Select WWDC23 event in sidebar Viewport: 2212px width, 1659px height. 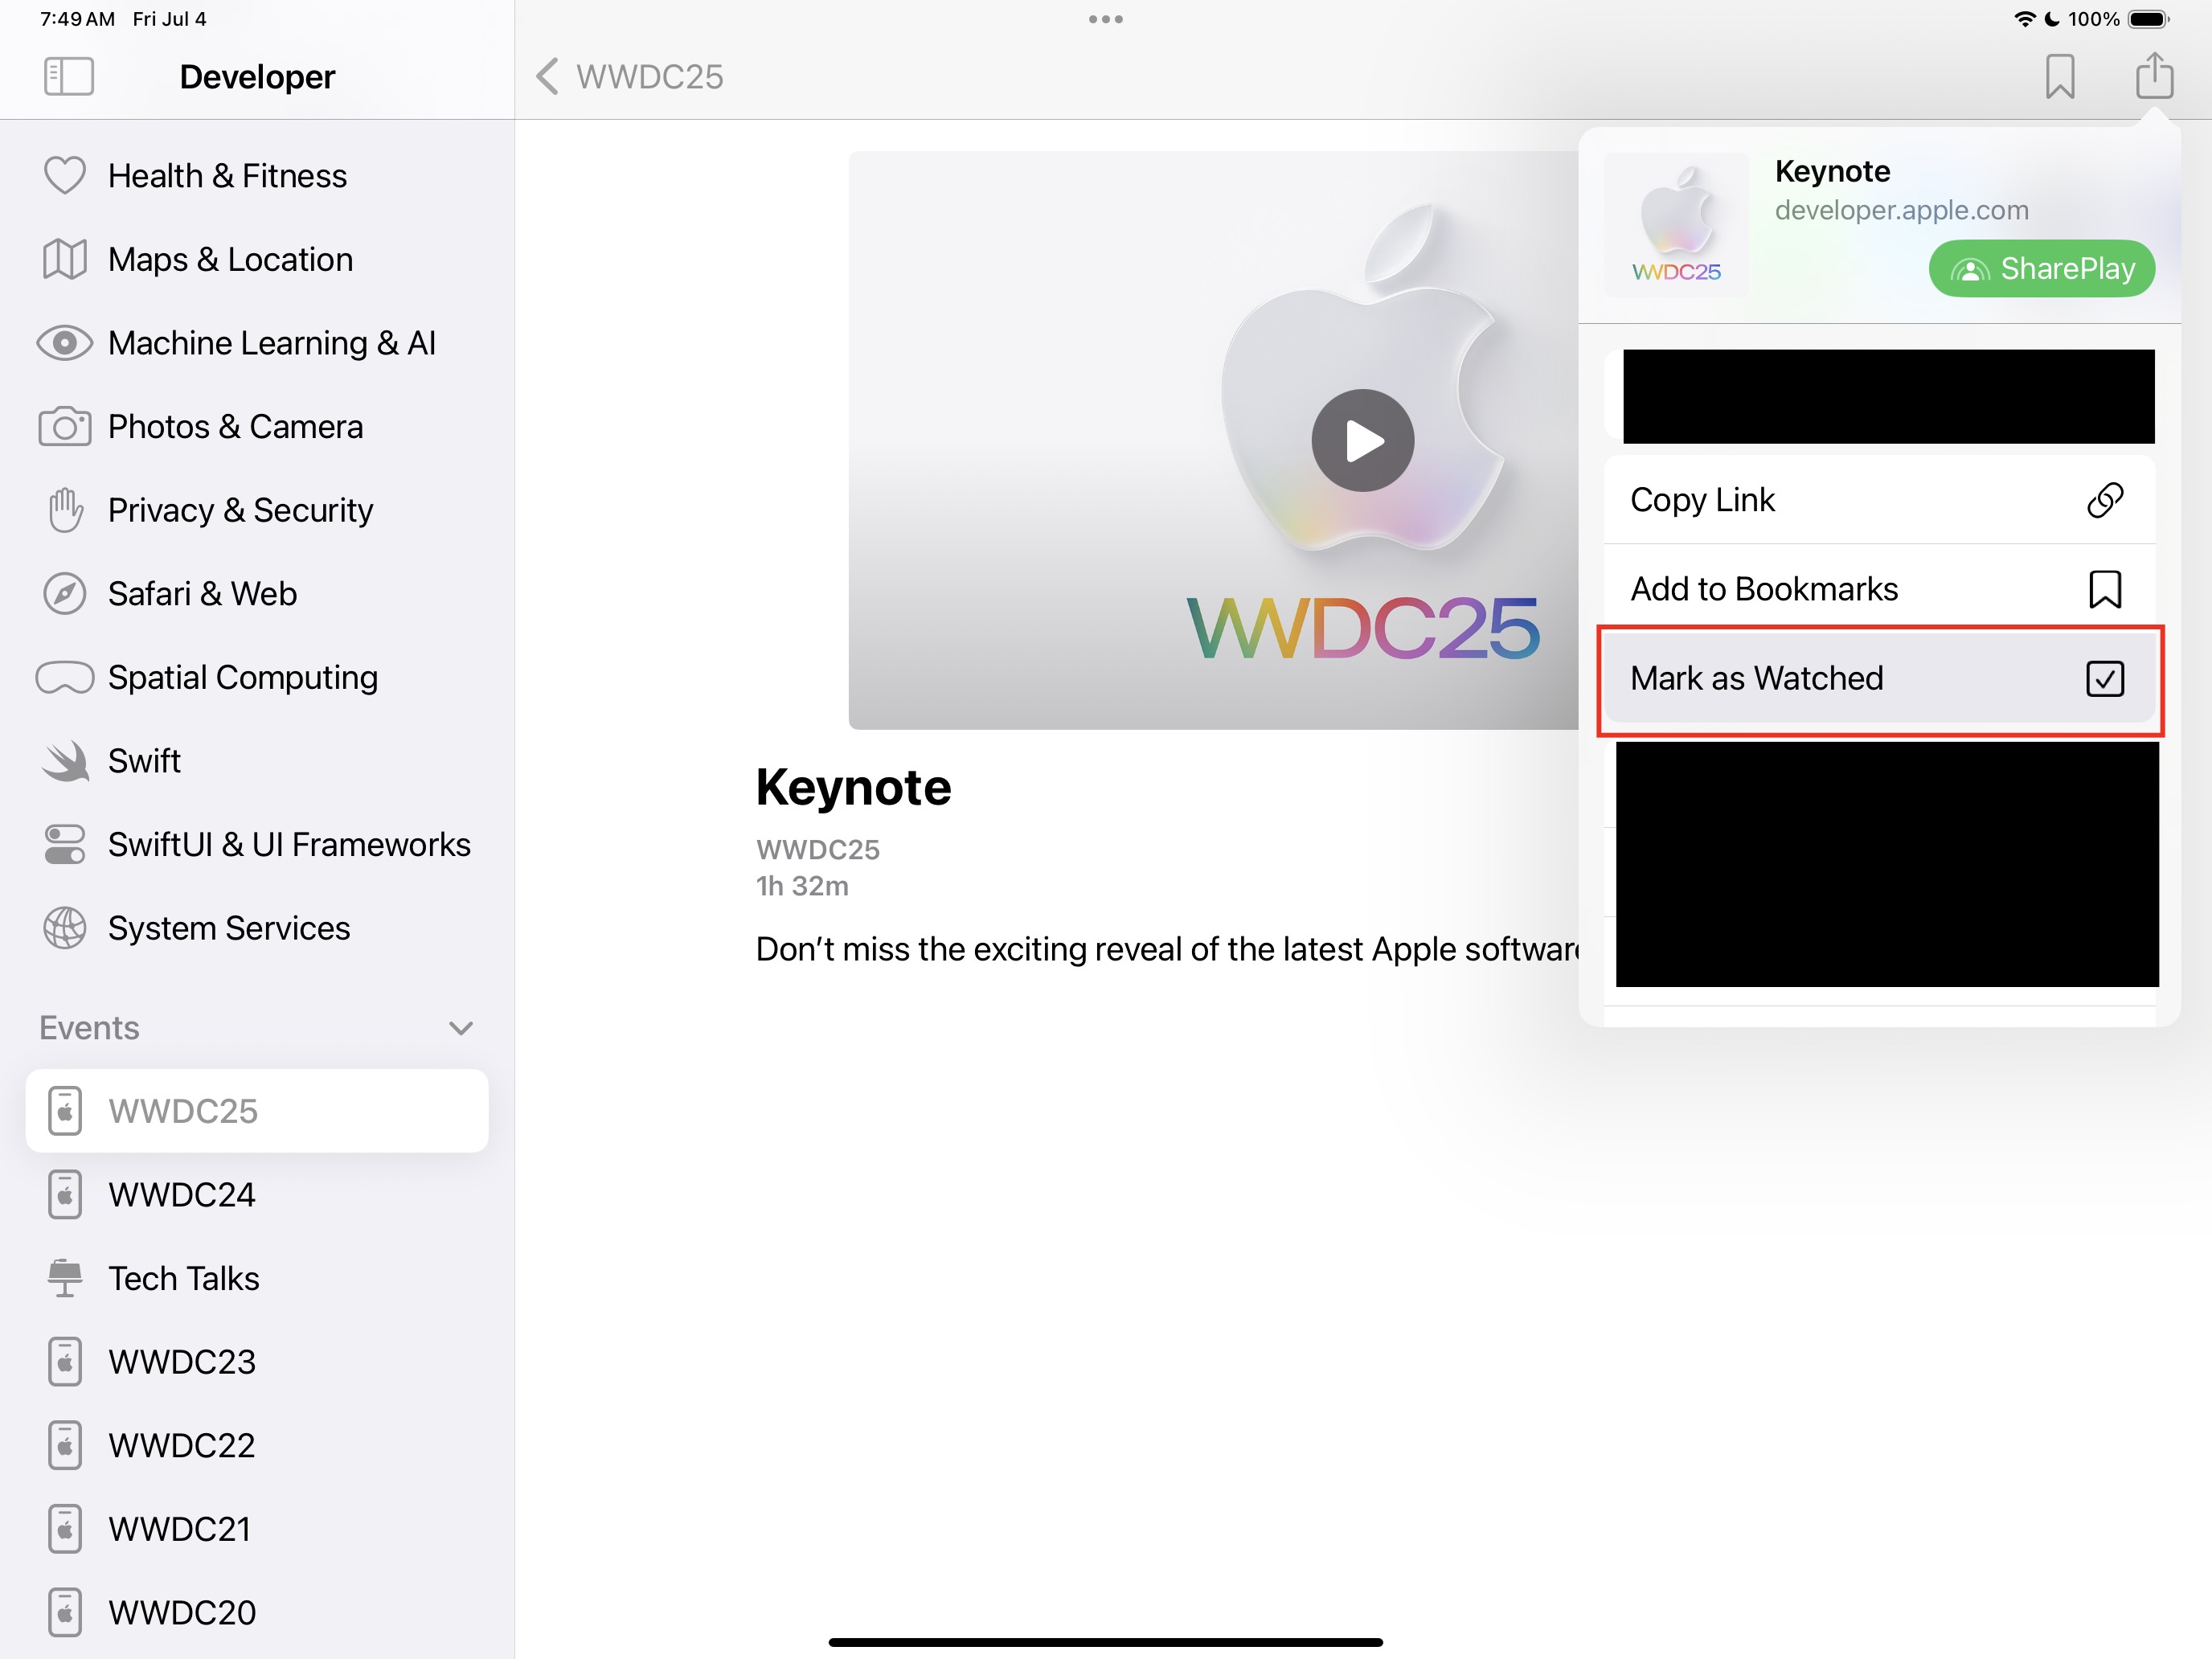click(257, 1361)
